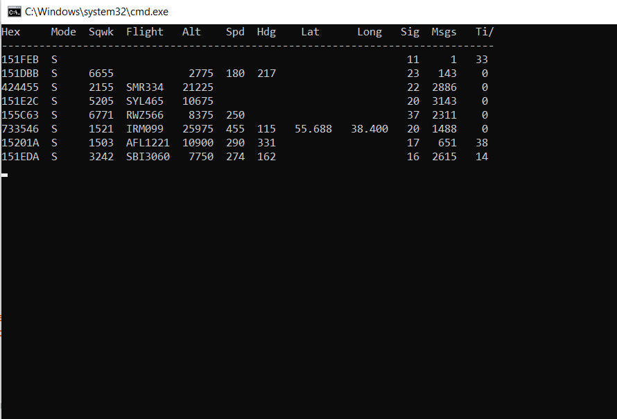Click squawk code 6771
The width and height of the screenshot is (617, 419).
101,115
